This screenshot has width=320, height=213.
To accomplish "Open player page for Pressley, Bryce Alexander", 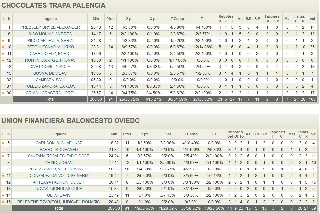I will click(50, 27).
